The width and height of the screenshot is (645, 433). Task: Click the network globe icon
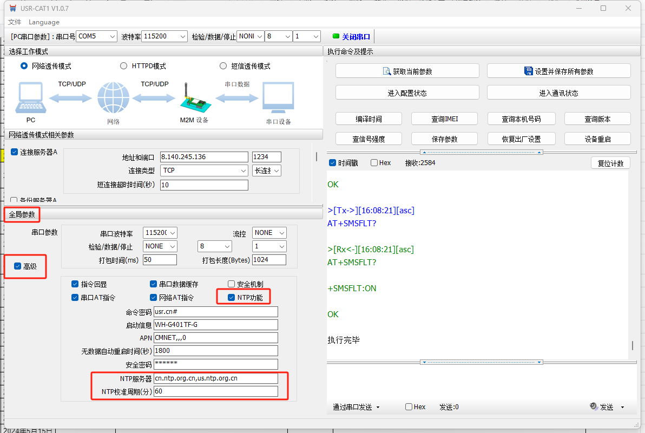(x=114, y=98)
